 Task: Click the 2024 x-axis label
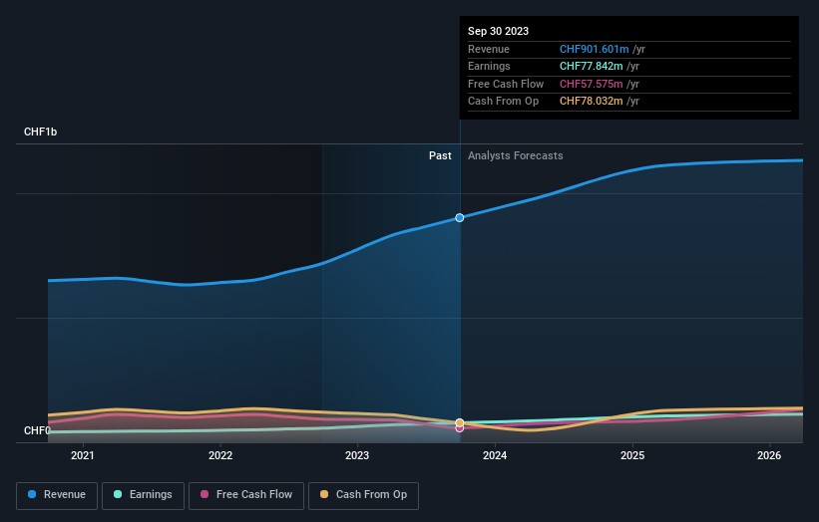point(495,455)
